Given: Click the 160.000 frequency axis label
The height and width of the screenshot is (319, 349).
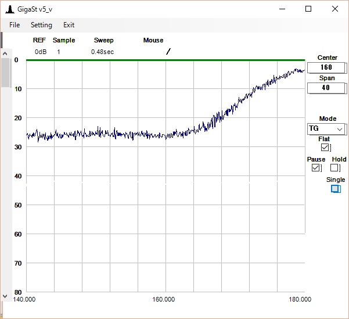Looking at the screenshot, I should pyautogui.click(x=163, y=299).
